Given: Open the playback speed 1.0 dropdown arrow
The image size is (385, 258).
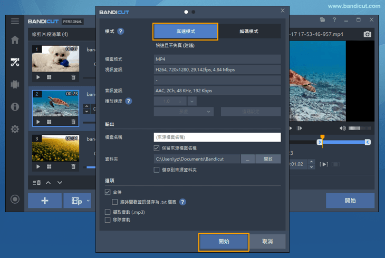Looking at the screenshot, I should pyautogui.click(x=192, y=101).
